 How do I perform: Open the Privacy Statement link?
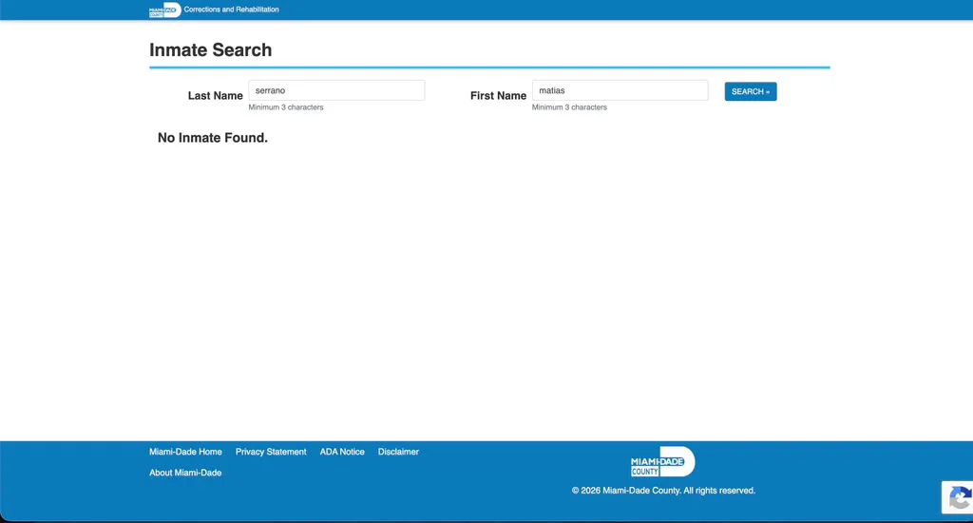point(271,452)
